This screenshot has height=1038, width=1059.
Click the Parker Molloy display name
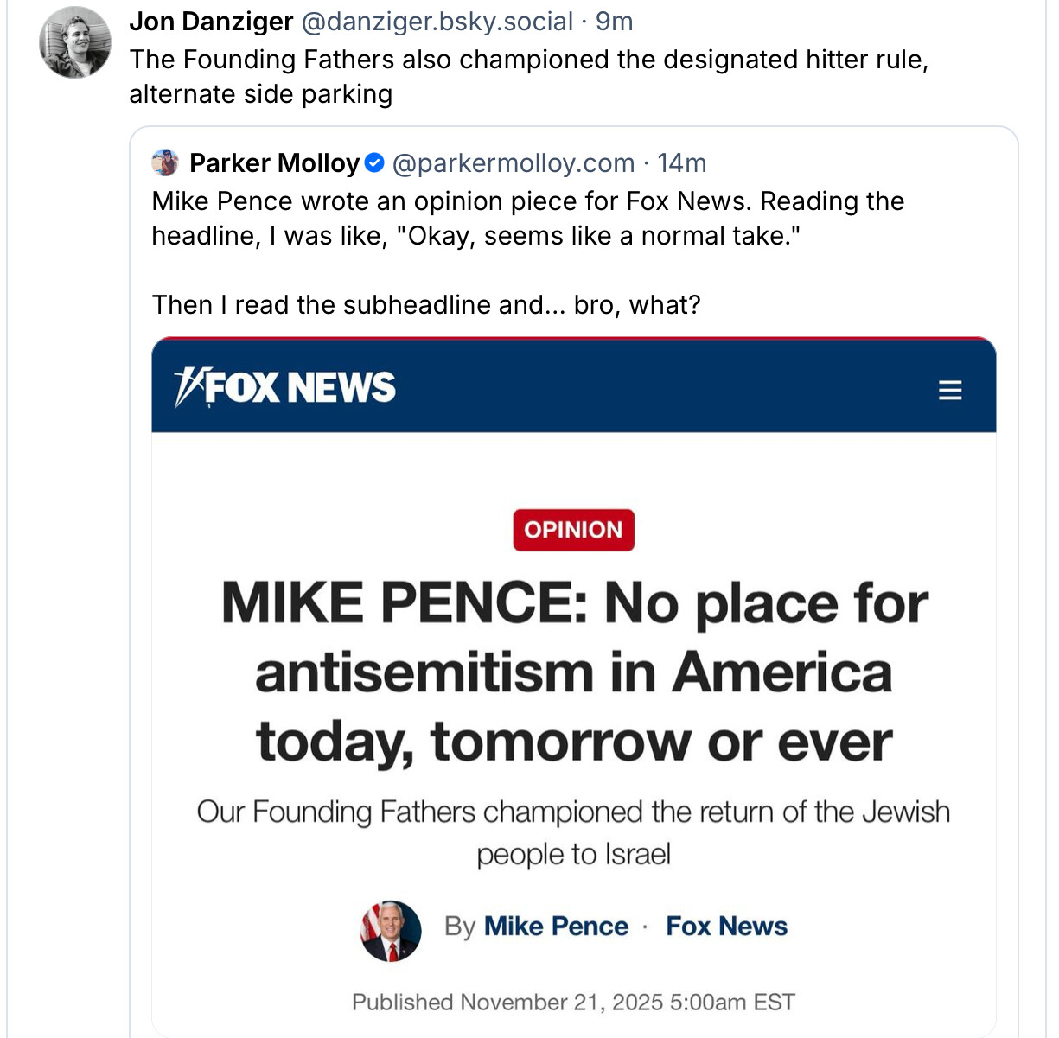[x=274, y=162]
